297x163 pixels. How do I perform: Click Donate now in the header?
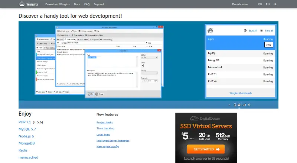click(x=240, y=4)
